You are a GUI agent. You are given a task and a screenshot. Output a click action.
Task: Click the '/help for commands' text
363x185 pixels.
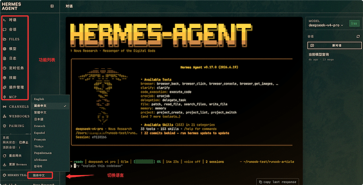pyautogui.click(x=200, y=129)
